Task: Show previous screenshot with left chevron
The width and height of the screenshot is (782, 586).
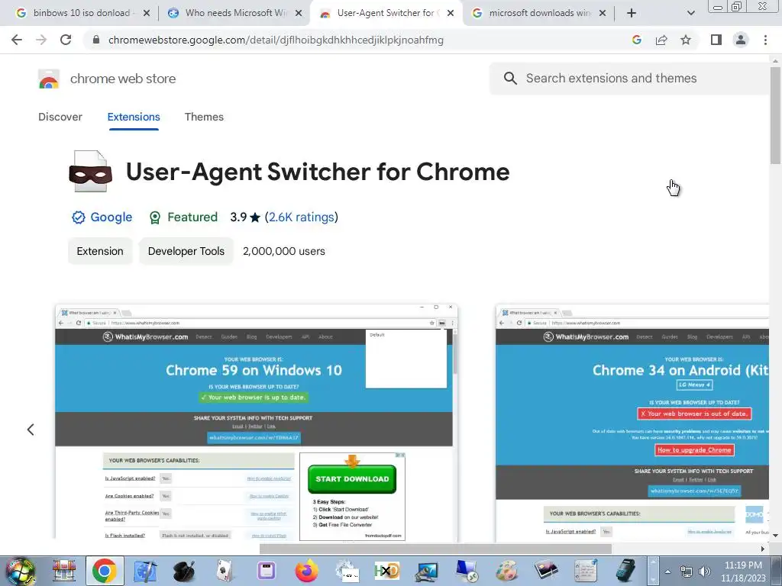Action: pos(31,430)
